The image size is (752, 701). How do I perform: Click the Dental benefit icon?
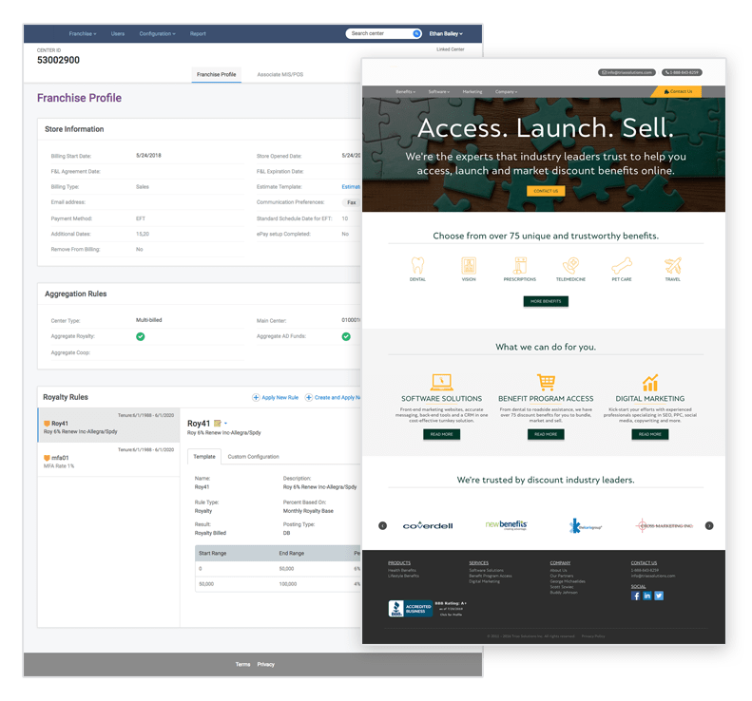point(417,265)
